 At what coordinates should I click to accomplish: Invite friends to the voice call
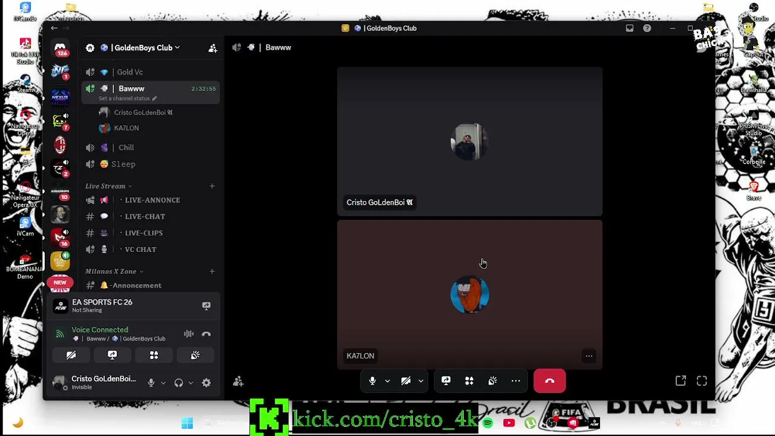(x=238, y=381)
